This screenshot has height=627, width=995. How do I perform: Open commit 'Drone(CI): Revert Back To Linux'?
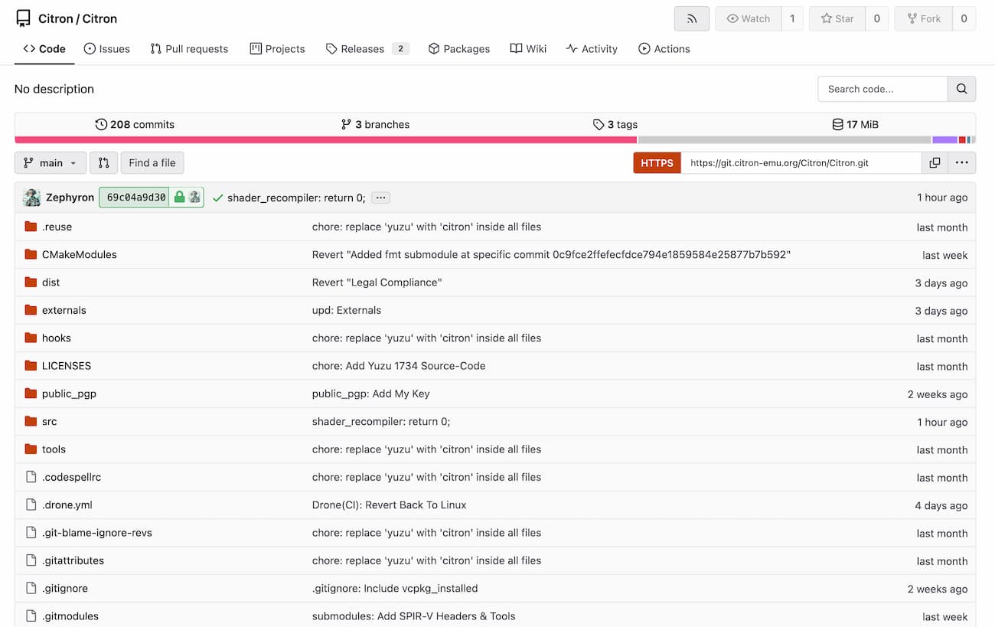click(389, 505)
